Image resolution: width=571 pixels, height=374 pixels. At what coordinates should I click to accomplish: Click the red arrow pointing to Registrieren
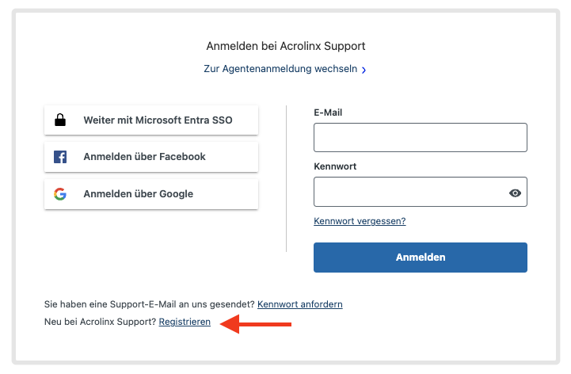[256, 324]
